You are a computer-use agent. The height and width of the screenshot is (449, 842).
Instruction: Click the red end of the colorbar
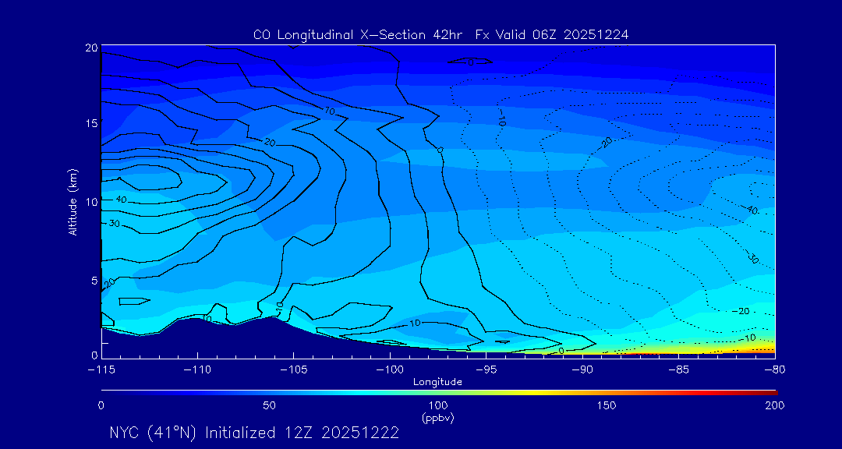pos(772,392)
